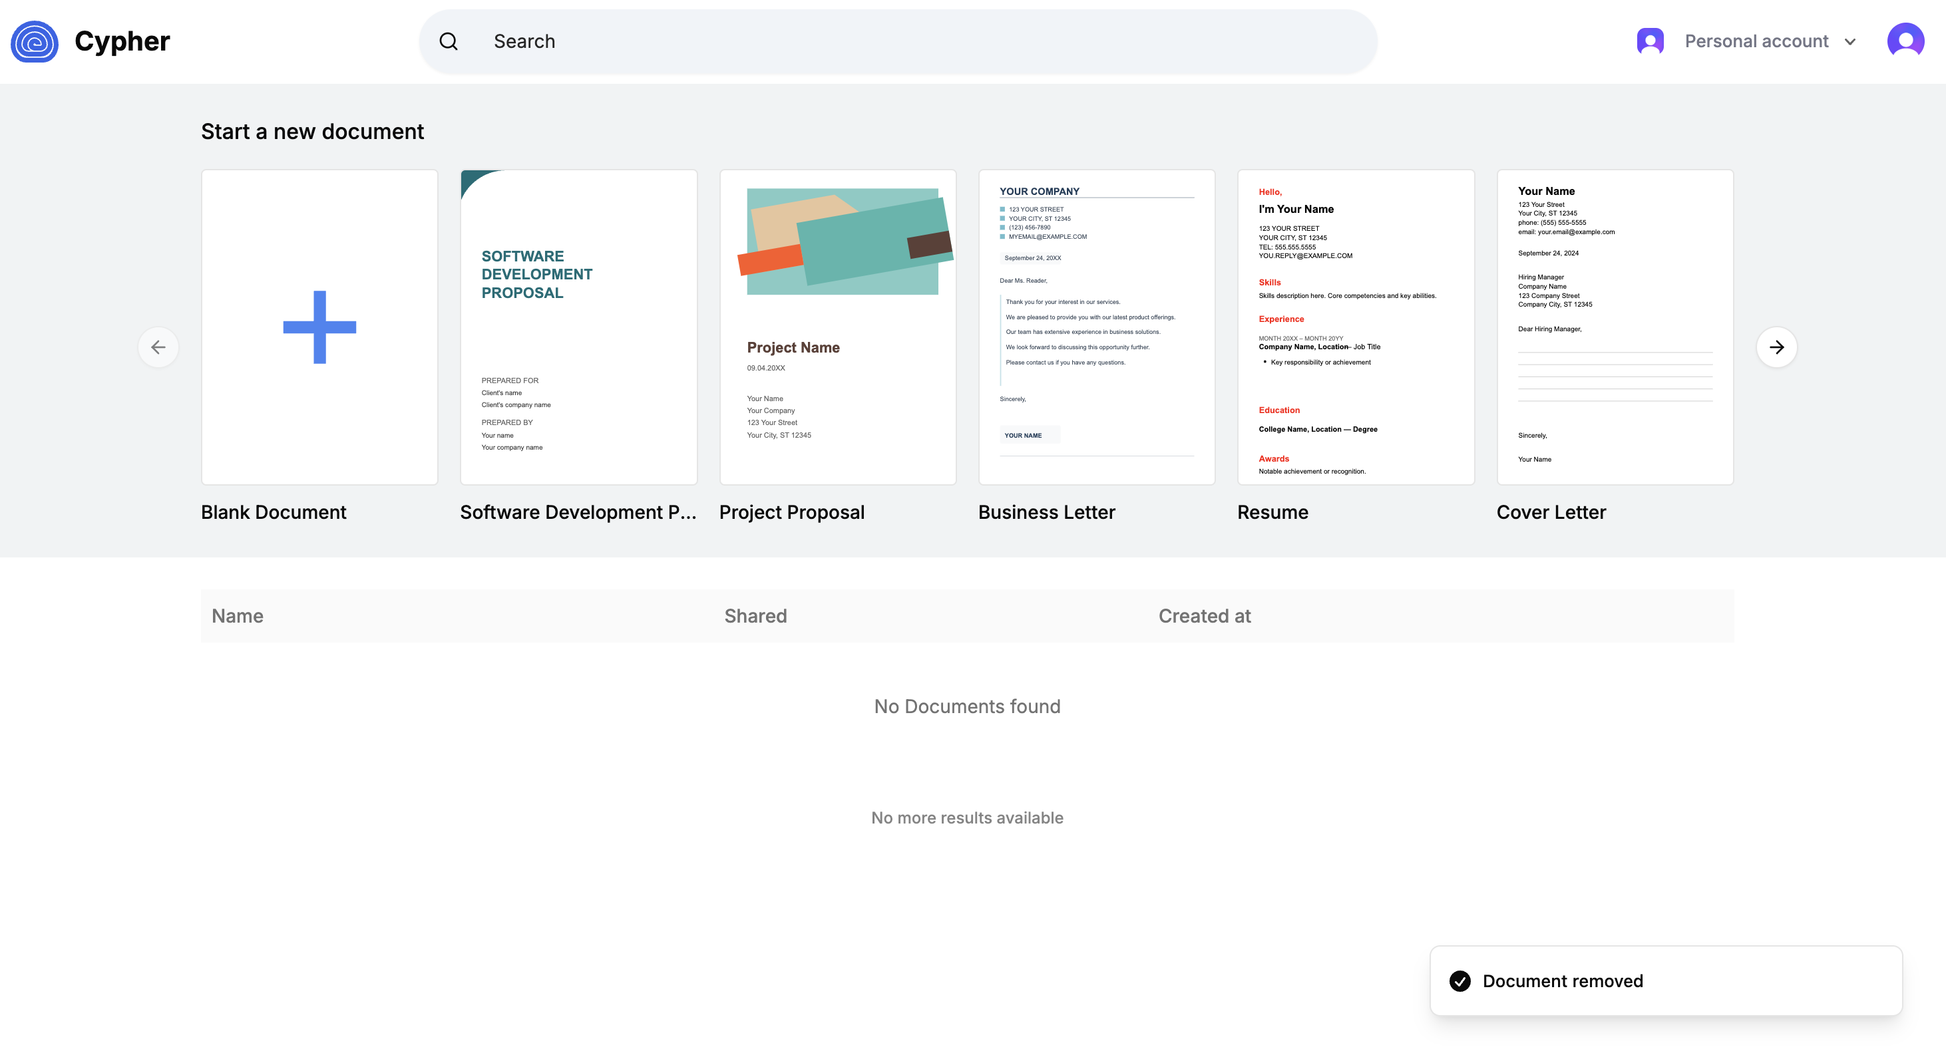Click the Created at column header
1946x1059 pixels.
pos(1204,616)
